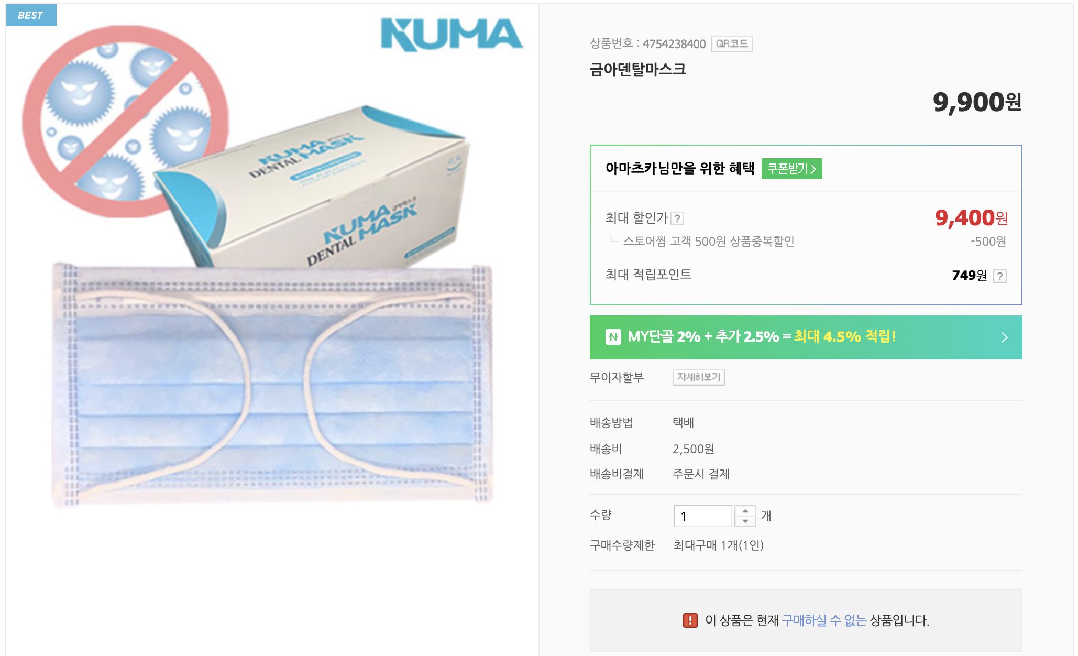Click the green N logo in MY단골 banner
Image resolution: width=1078 pixels, height=656 pixels.
click(x=613, y=337)
